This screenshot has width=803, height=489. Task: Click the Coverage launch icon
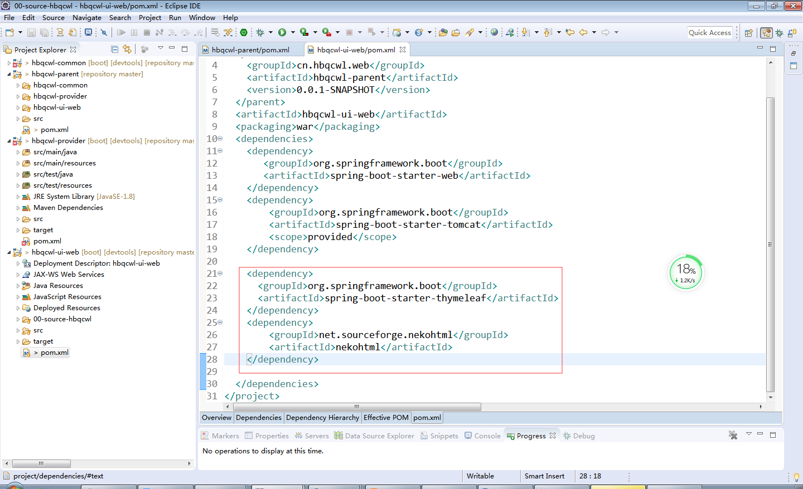pyautogui.click(x=304, y=32)
